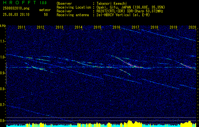The height and width of the screenshot is (127, 199).
Task: Click the Observer field label
Action: [x=64, y=4]
